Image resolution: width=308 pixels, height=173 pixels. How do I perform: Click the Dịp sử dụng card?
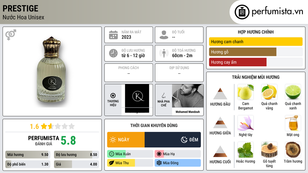coord(179,73)
